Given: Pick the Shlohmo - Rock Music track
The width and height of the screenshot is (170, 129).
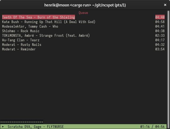Looking at the screenshot, I should (x=21, y=31).
